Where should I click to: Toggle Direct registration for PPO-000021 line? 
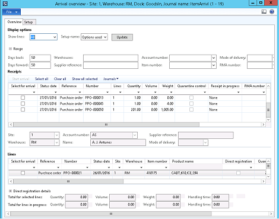239,173
